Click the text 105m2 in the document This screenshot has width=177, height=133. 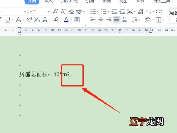pyautogui.click(x=62, y=74)
